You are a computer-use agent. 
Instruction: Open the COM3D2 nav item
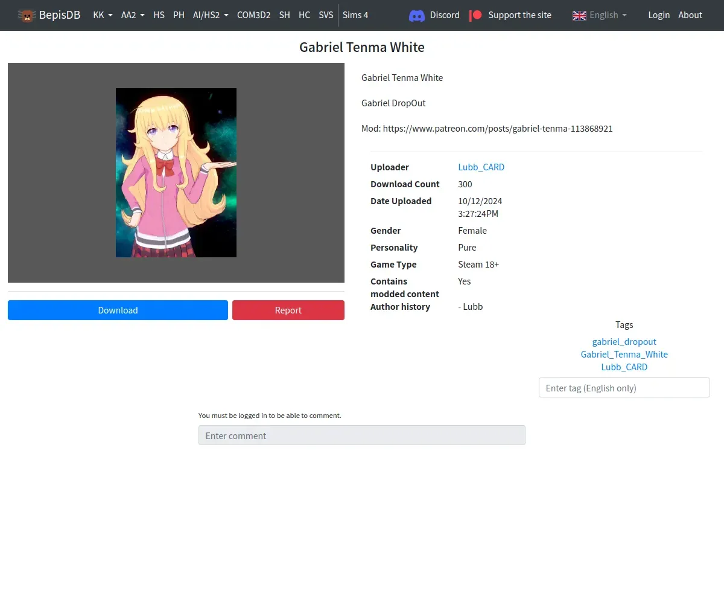click(253, 15)
